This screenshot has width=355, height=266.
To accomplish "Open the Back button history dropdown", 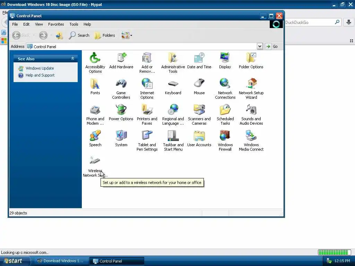I will (x=34, y=35).
